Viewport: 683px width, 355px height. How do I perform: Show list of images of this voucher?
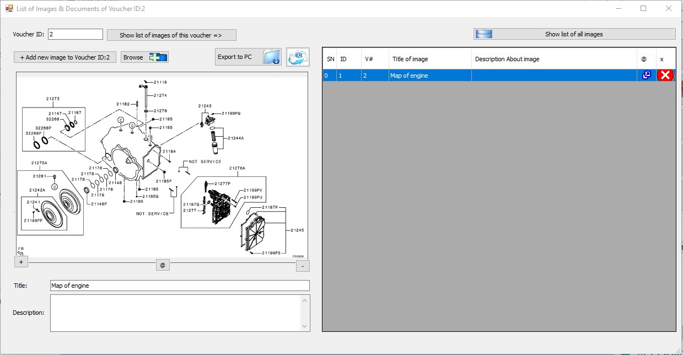(x=171, y=35)
